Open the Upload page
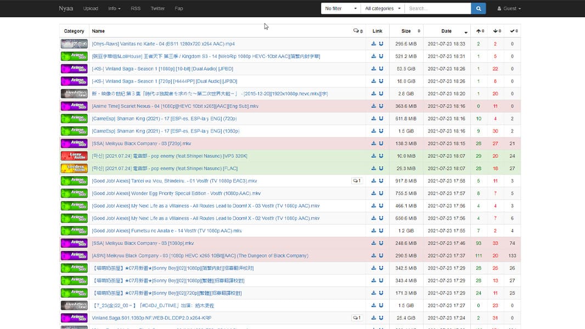 point(91,8)
